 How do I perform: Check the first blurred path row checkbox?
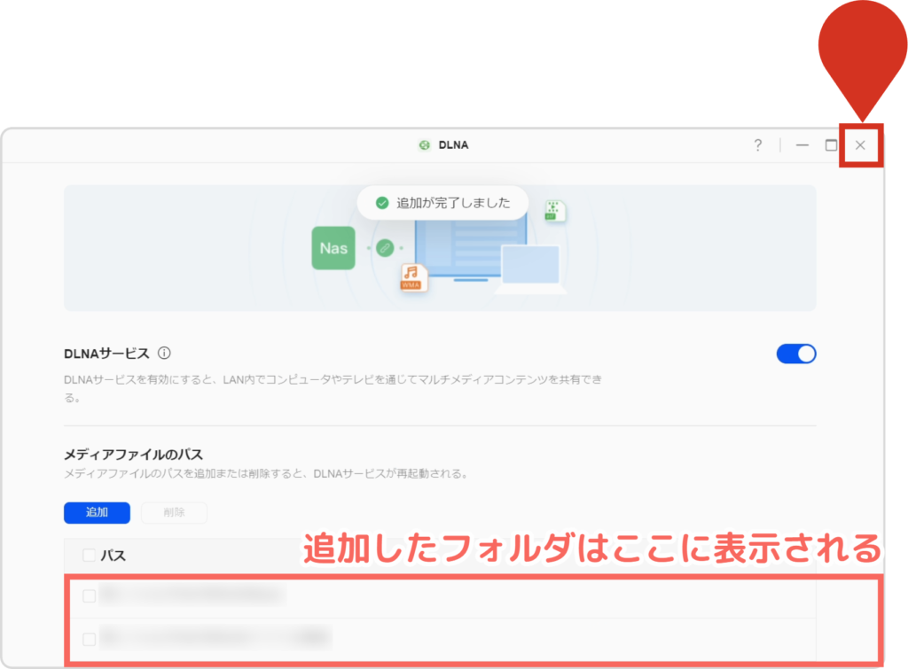90,596
